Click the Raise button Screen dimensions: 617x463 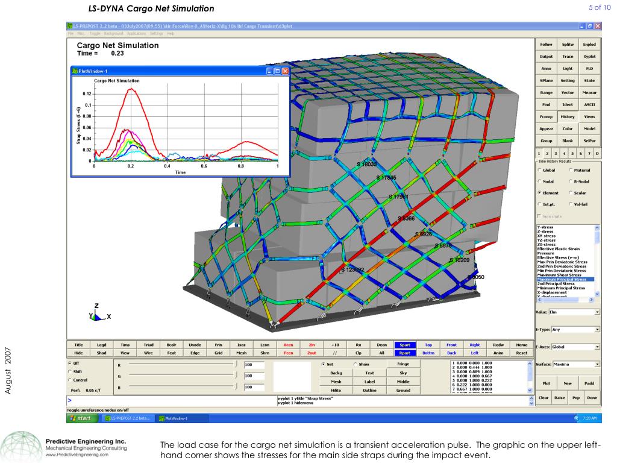pyautogui.click(x=560, y=398)
